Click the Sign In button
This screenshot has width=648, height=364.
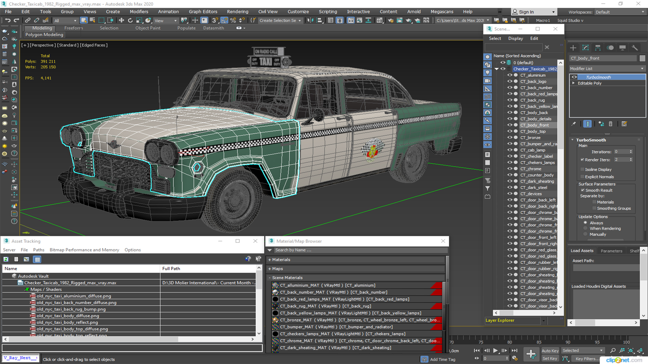[534, 12]
